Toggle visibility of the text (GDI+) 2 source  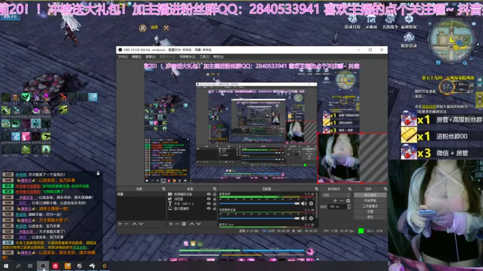tap(208, 204)
